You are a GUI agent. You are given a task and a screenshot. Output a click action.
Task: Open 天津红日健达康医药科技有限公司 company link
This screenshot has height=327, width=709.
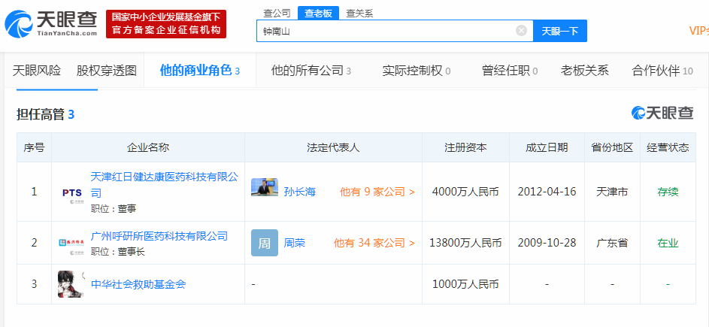click(x=164, y=184)
